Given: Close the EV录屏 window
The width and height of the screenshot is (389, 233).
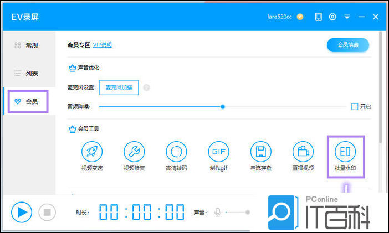Looking at the screenshot, I should click(x=376, y=17).
